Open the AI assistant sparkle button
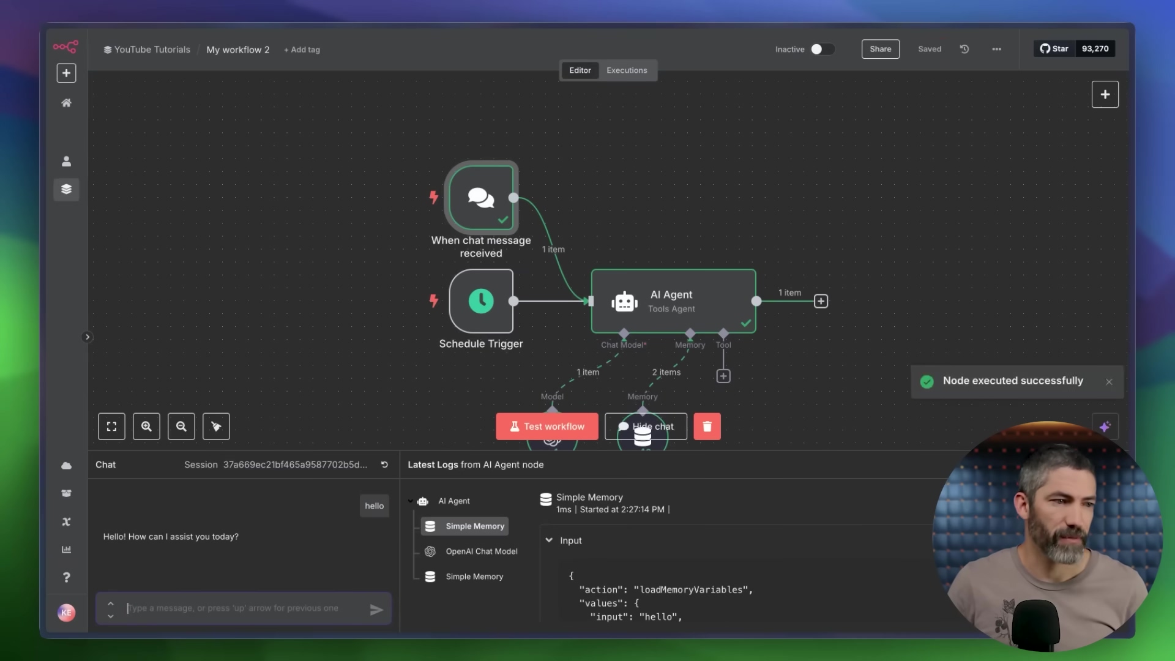 coord(1105,427)
